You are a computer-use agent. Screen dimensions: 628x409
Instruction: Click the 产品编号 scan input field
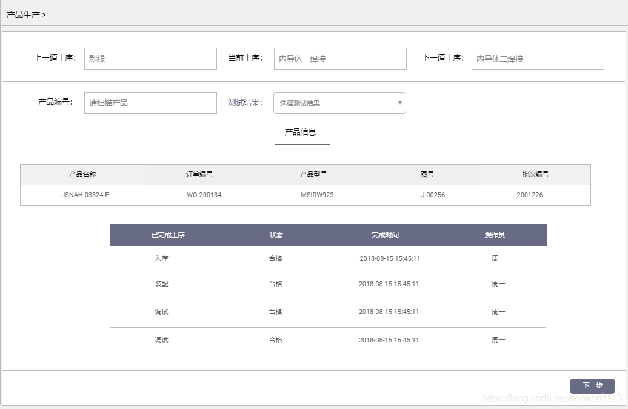click(x=150, y=103)
